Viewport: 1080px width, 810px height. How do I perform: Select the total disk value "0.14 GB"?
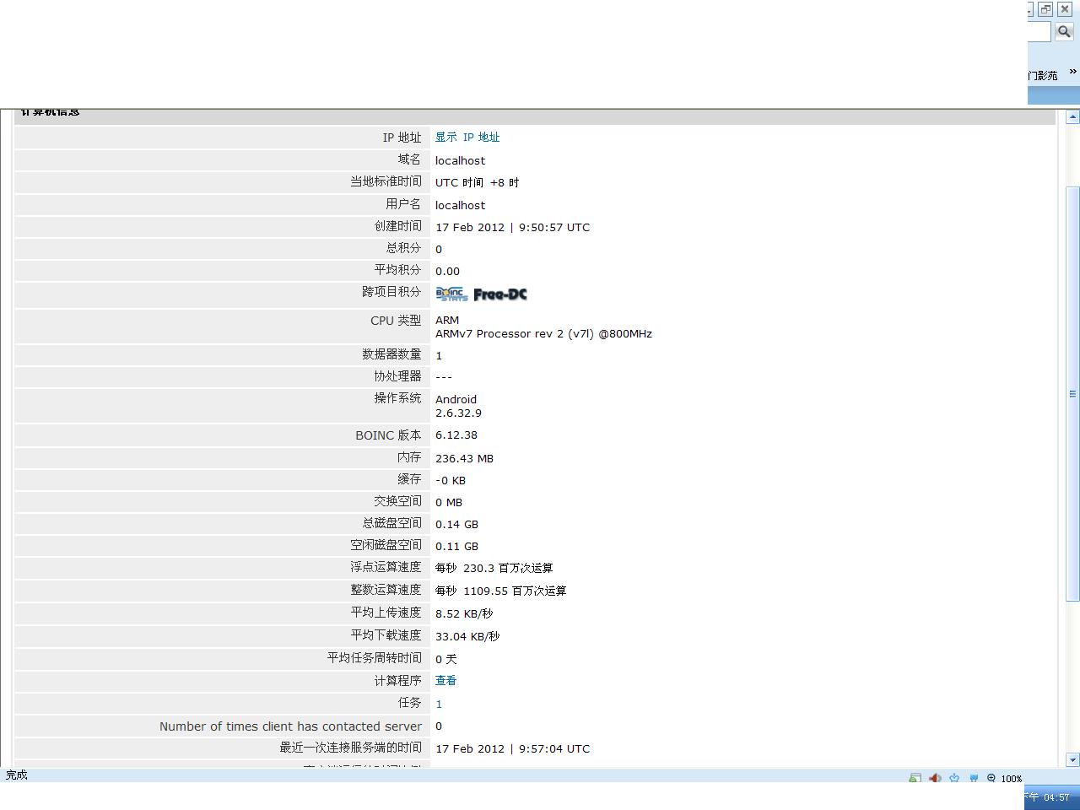(456, 524)
